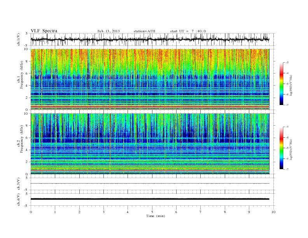
Task: Click the '-7' label on ch.1 colorbar
Action: pos(287,105)
